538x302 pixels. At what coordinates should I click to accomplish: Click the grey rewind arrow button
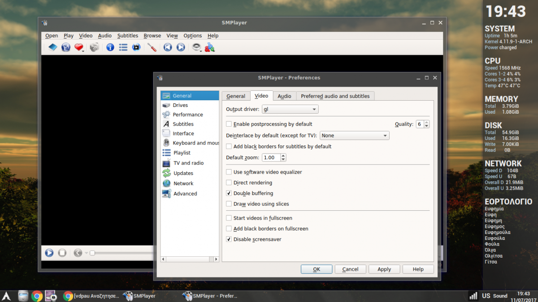(x=78, y=253)
